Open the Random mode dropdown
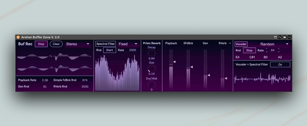The height and width of the screenshot is (126, 307). point(269,44)
